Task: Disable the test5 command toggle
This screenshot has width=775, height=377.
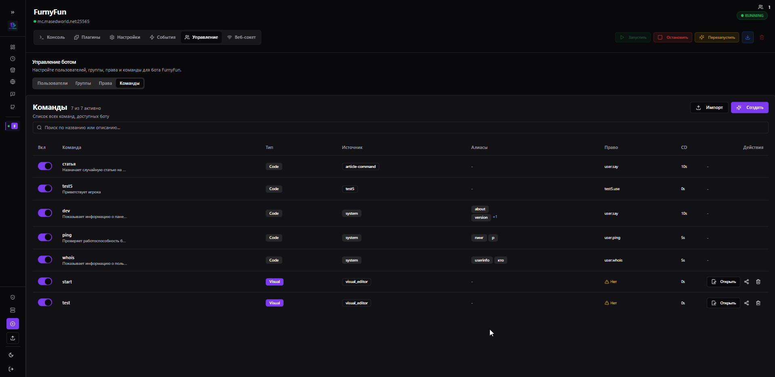Action: pyautogui.click(x=45, y=188)
